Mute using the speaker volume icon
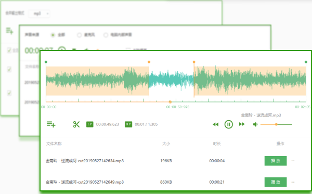312x194 pixels. [x=255, y=124]
